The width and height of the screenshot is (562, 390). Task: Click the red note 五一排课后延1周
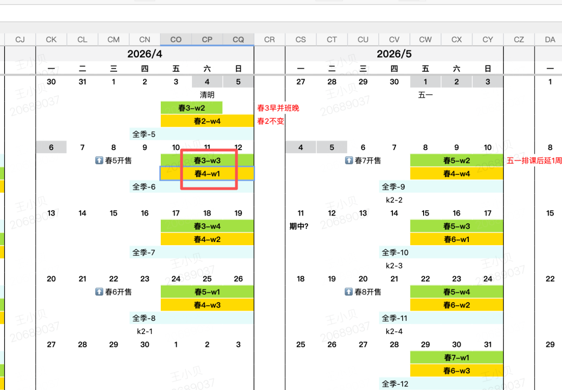click(534, 161)
